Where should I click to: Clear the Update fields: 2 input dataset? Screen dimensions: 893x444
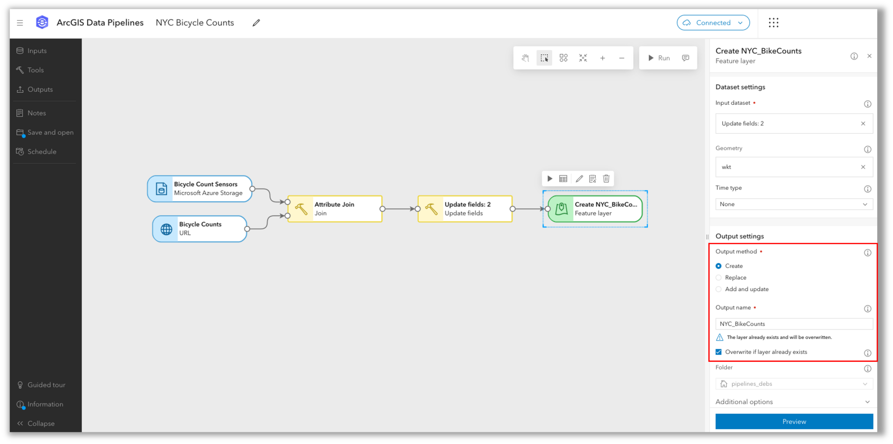[863, 123]
